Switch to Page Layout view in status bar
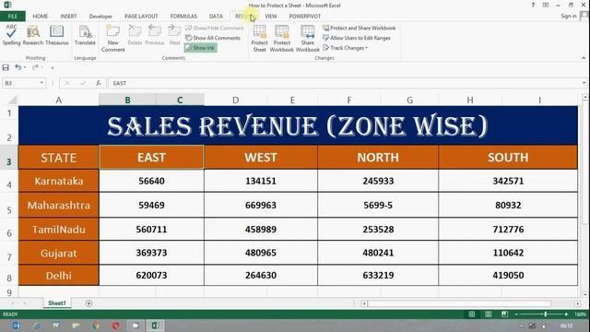This screenshot has height=332, width=590. coord(488,314)
